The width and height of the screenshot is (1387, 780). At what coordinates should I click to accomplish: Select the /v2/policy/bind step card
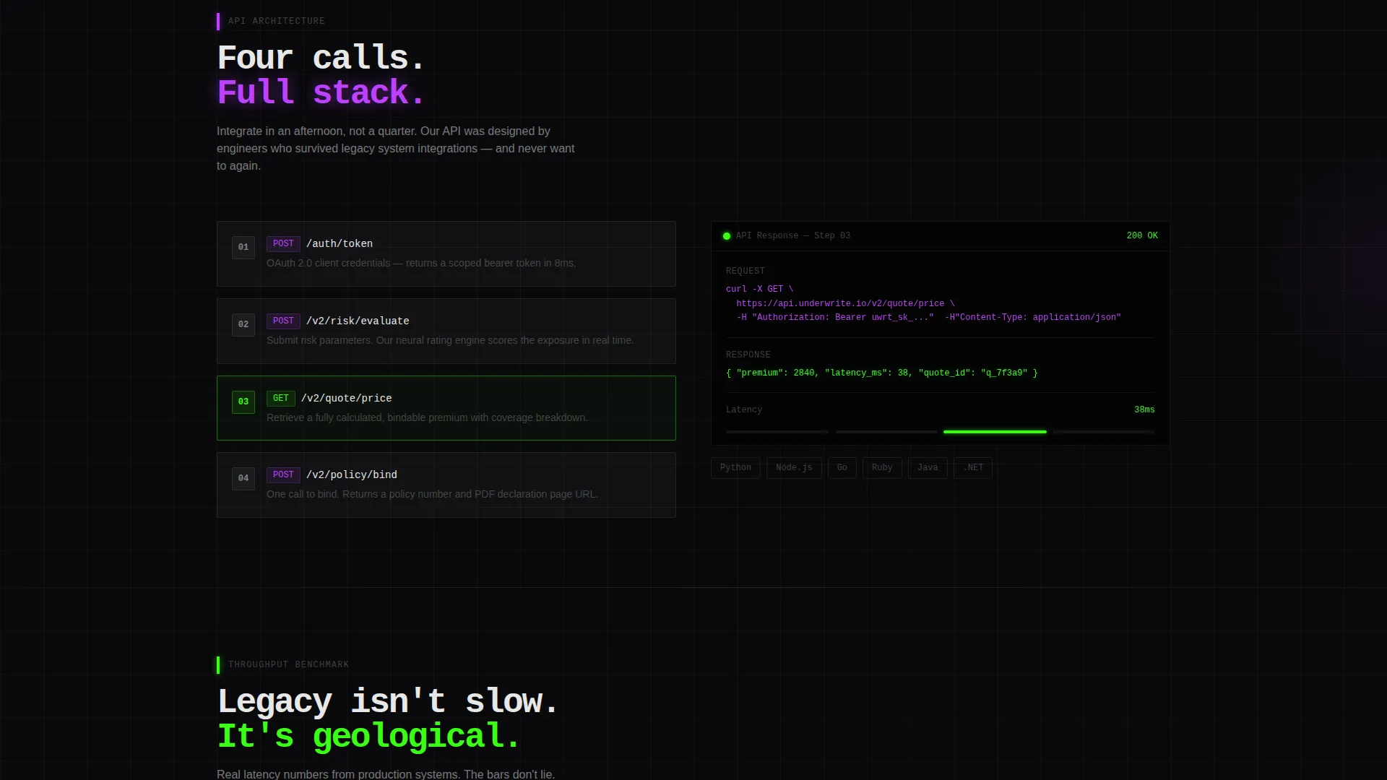click(446, 485)
